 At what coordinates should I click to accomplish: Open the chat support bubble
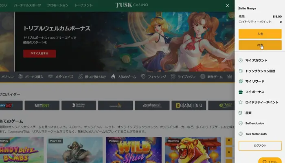point(270,161)
